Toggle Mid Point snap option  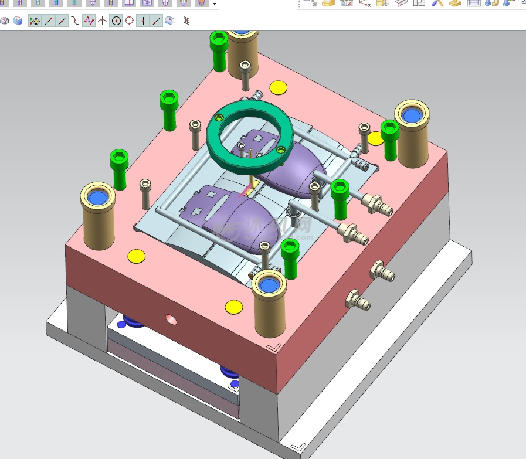click(62, 21)
